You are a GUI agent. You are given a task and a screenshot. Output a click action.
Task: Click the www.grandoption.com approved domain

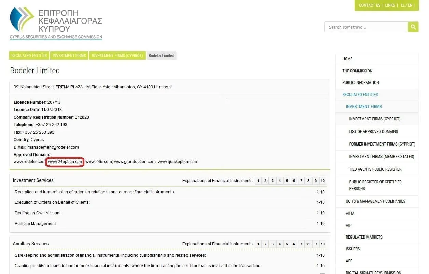(x=135, y=162)
